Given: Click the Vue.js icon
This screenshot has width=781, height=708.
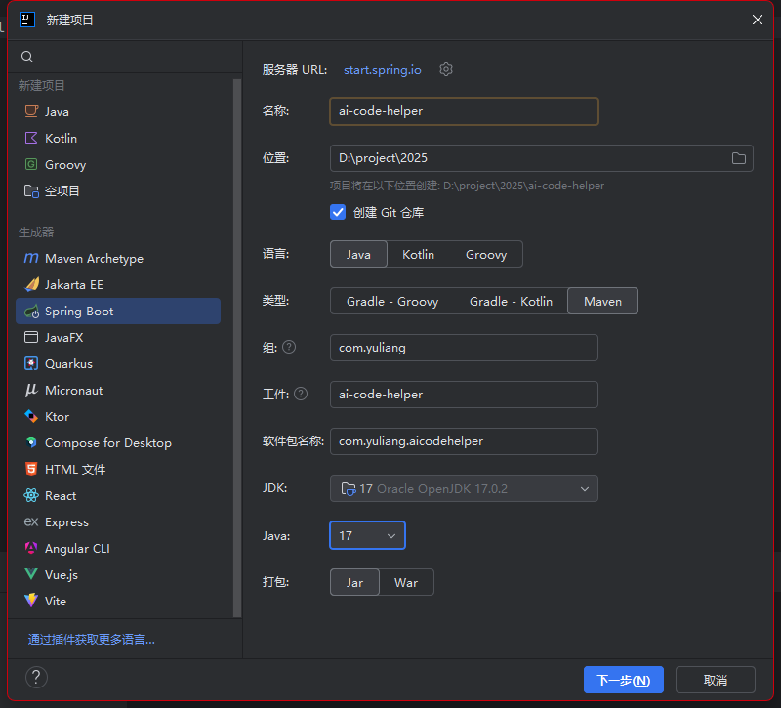Looking at the screenshot, I should tap(31, 574).
